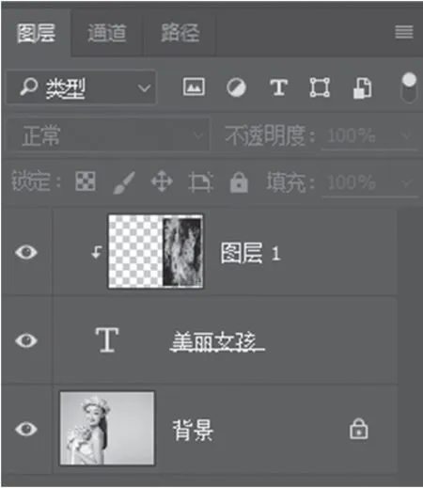The image size is (423, 488).
Task: Click the pixel layer filter icon
Action: (x=194, y=87)
